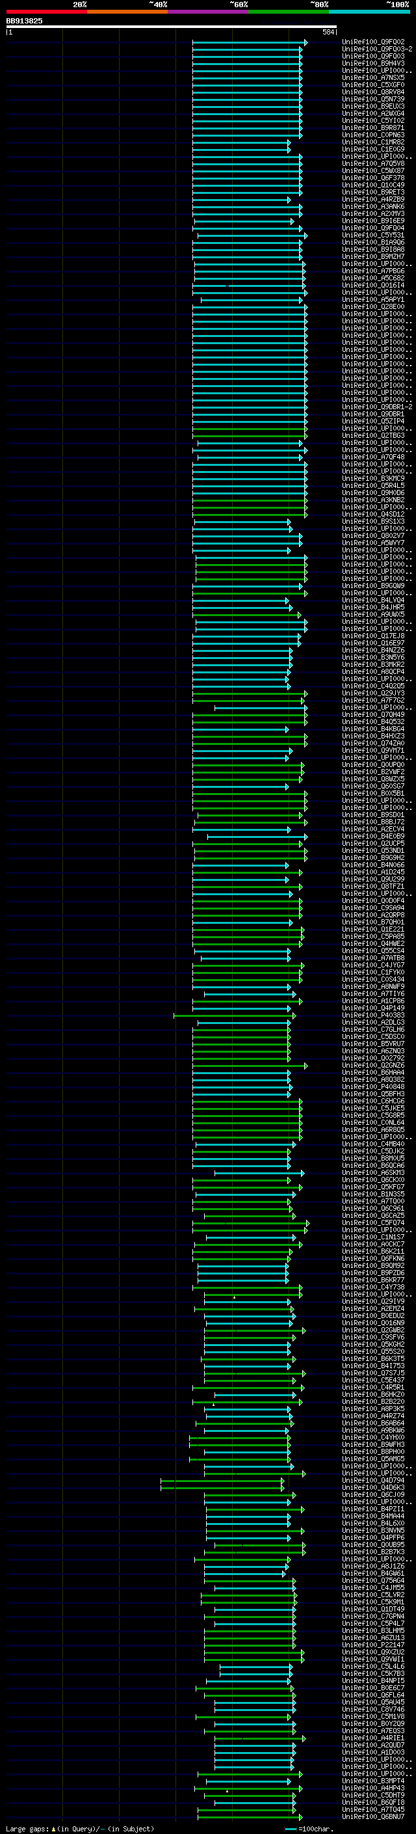
Task: Open hit UniRef100_C5XGF0
Action: [373, 85]
